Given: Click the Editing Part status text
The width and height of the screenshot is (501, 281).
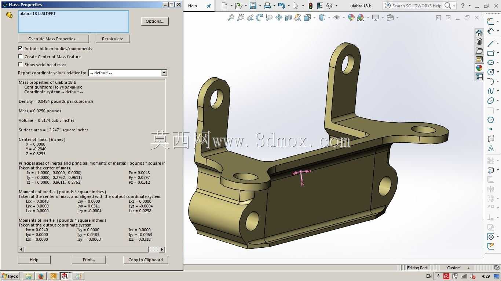Looking at the screenshot, I should coord(417,268).
